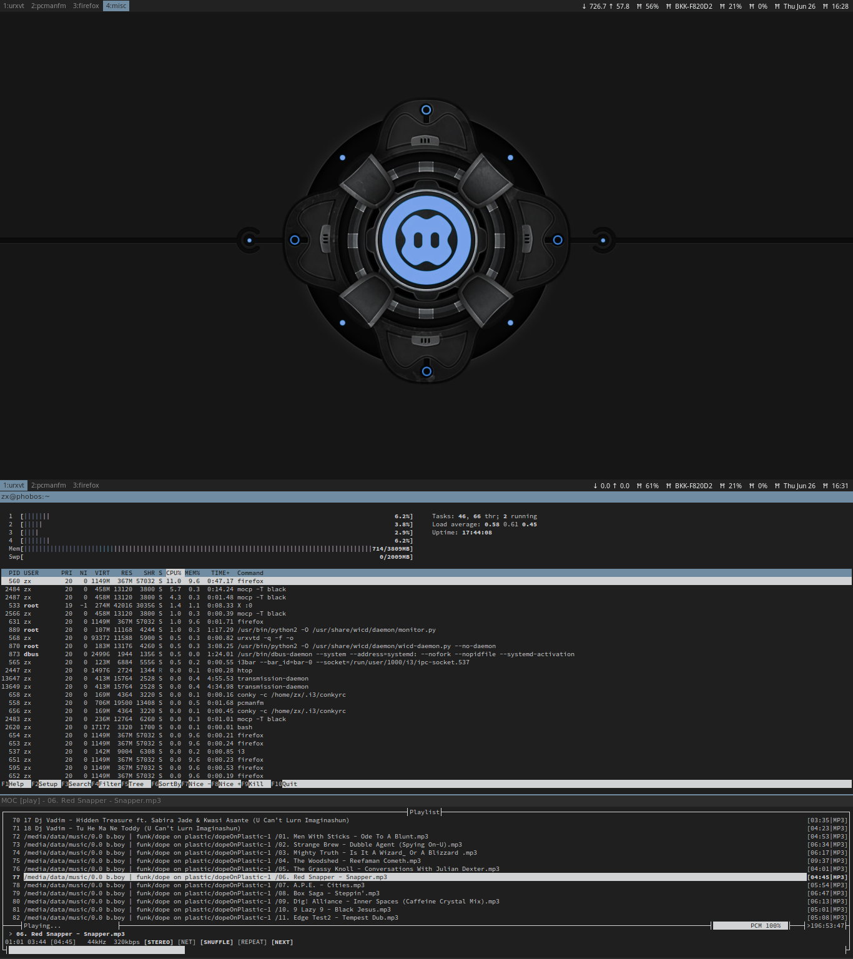The image size is (853, 959).
Task: Select playlist track 70 Dj Vadim Hidden Treasure
Action: point(426,820)
